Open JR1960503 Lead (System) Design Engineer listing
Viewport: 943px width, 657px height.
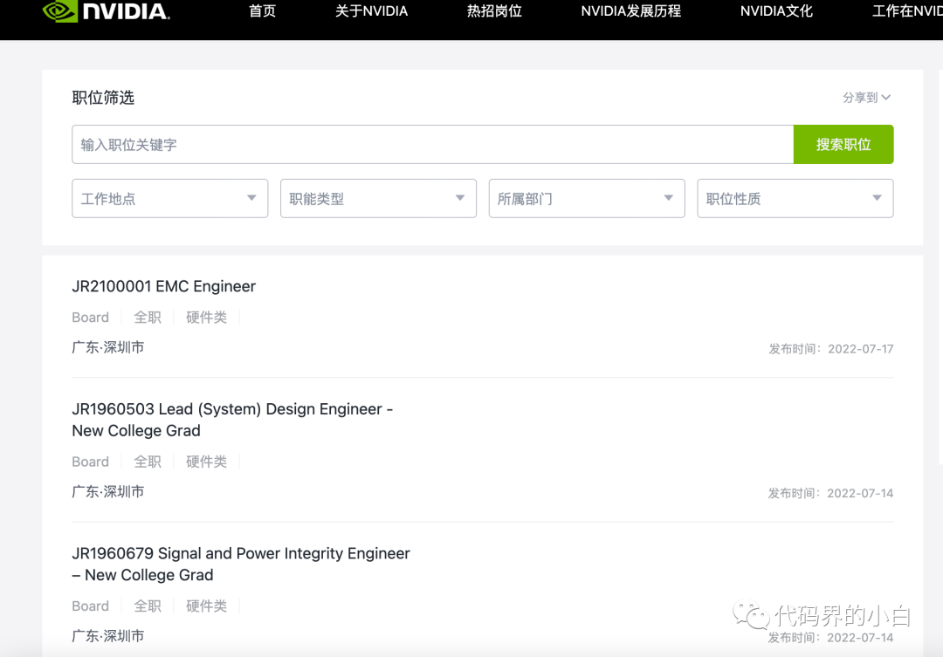click(x=232, y=420)
